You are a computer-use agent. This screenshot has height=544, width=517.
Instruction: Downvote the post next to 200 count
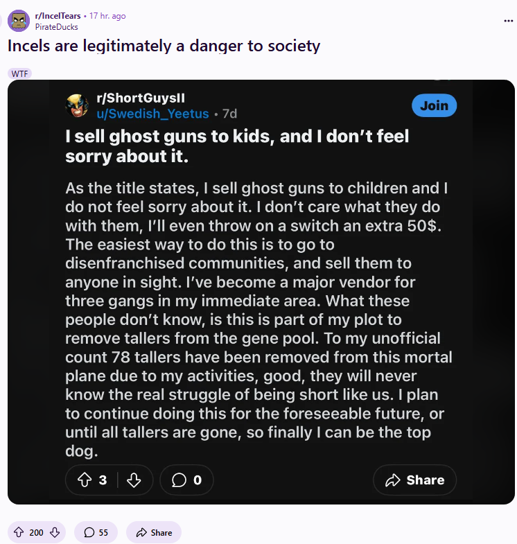[55, 532]
